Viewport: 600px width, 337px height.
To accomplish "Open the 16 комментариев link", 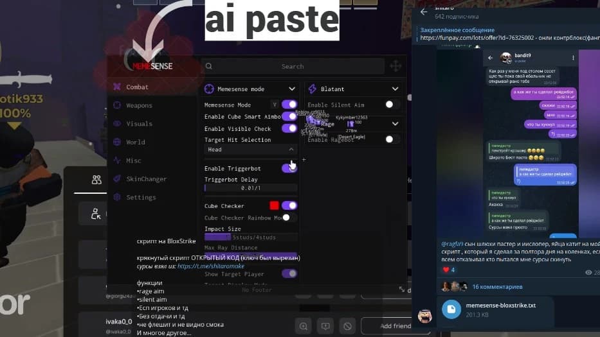I will pyautogui.click(x=497, y=286).
